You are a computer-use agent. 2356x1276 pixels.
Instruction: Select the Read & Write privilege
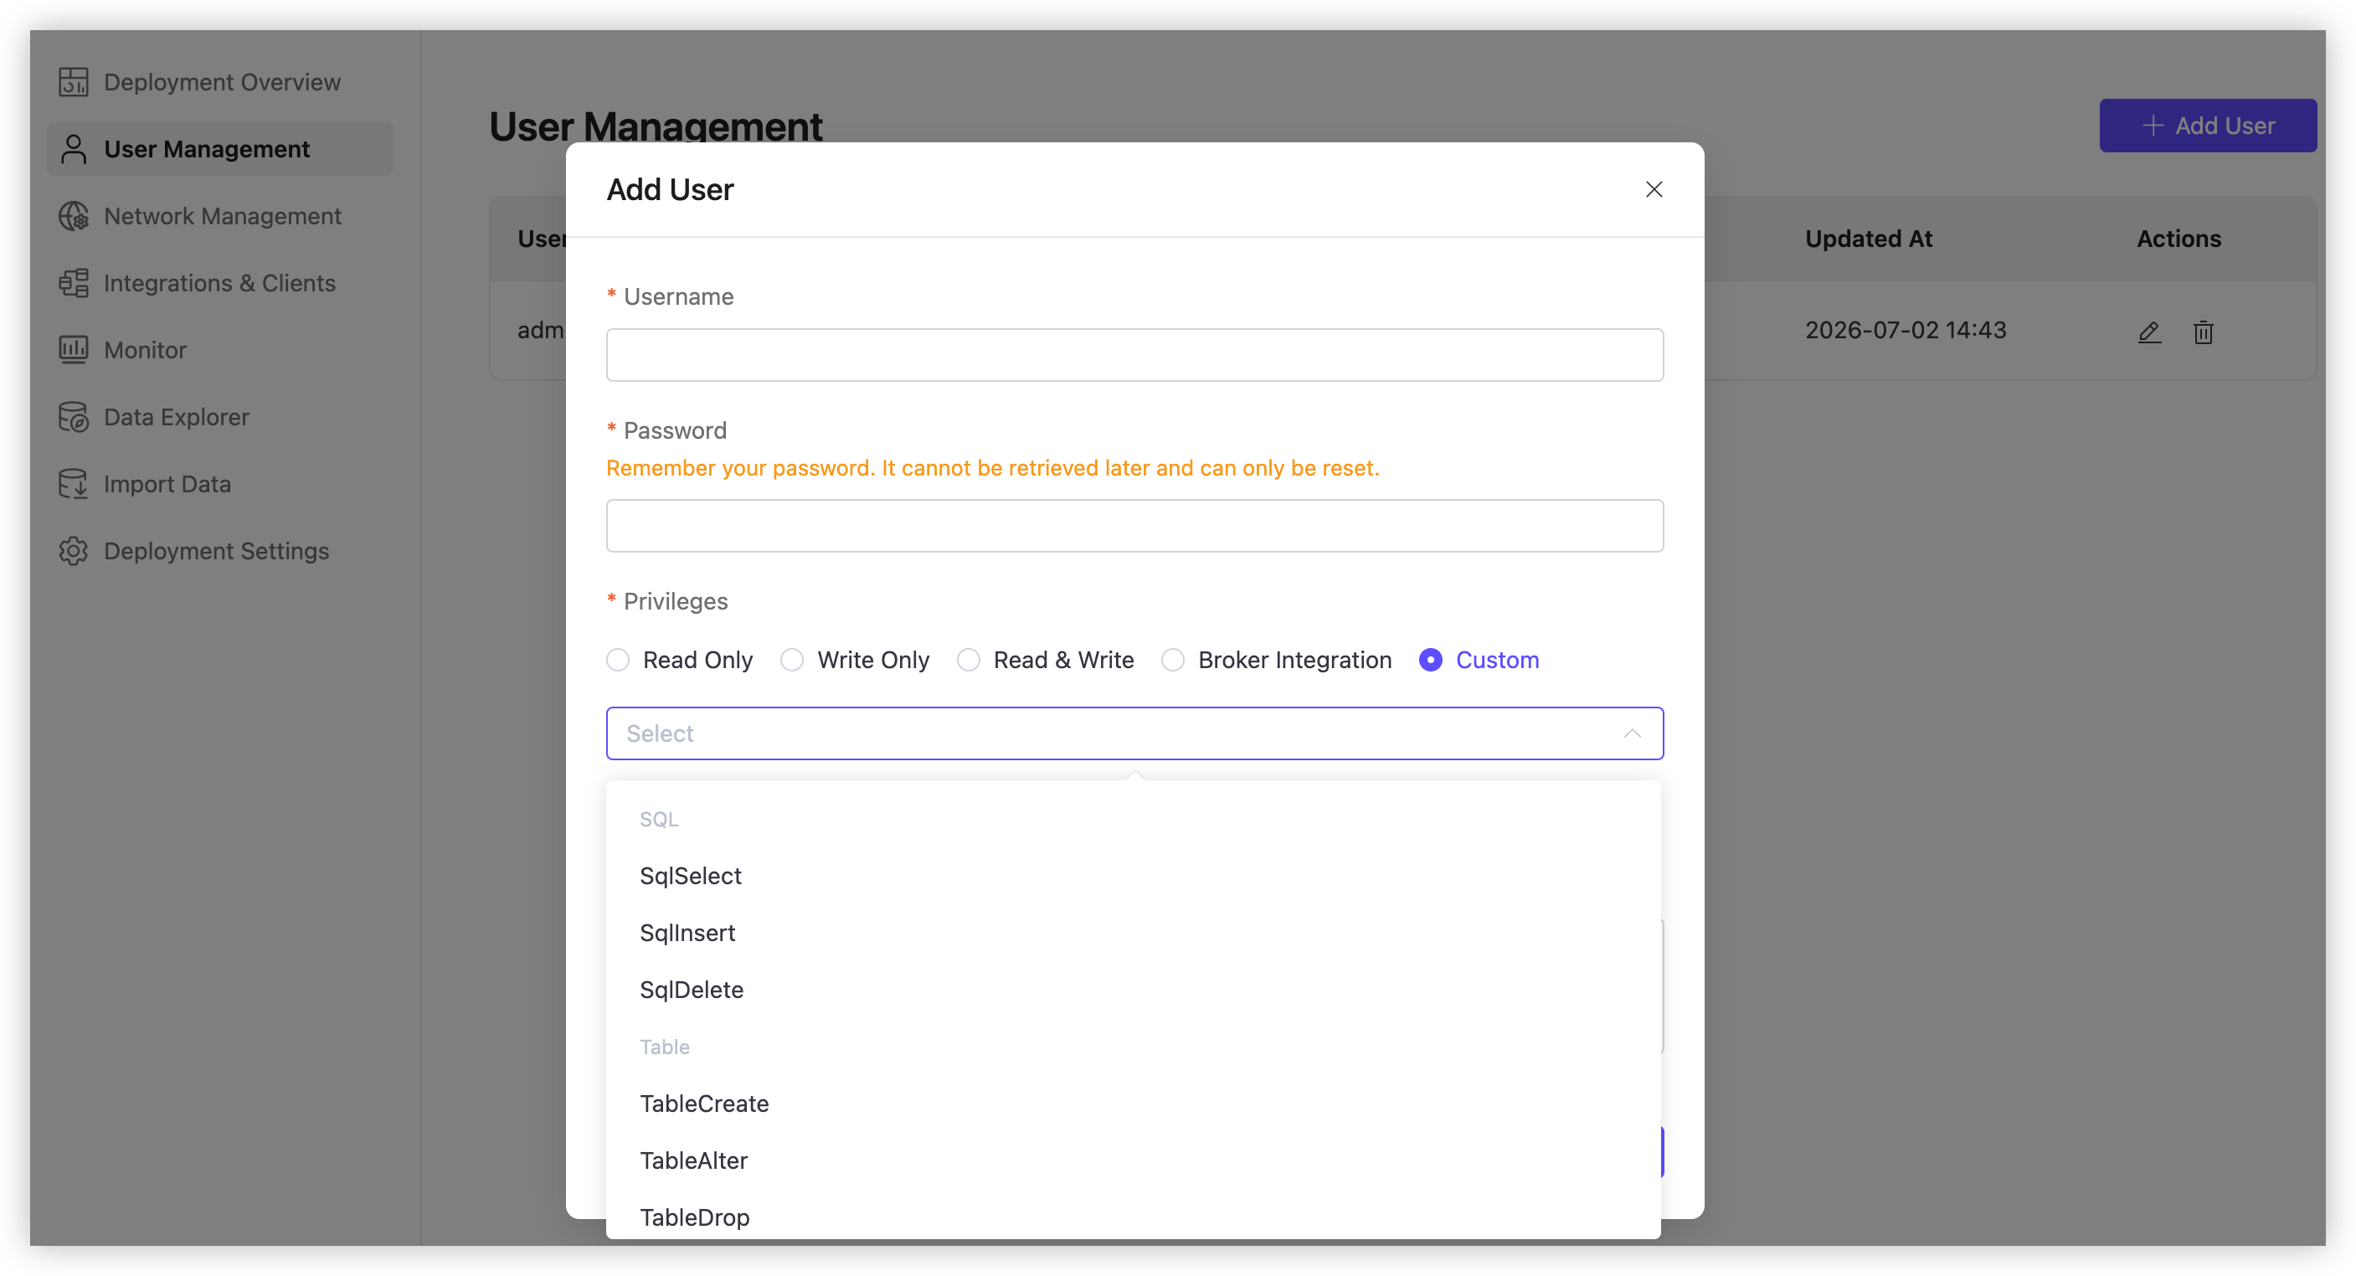pyautogui.click(x=969, y=660)
